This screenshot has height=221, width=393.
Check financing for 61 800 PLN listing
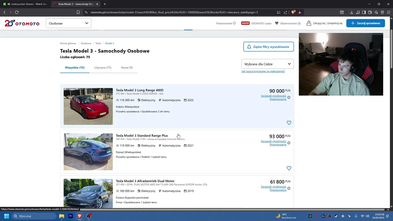coord(274,188)
